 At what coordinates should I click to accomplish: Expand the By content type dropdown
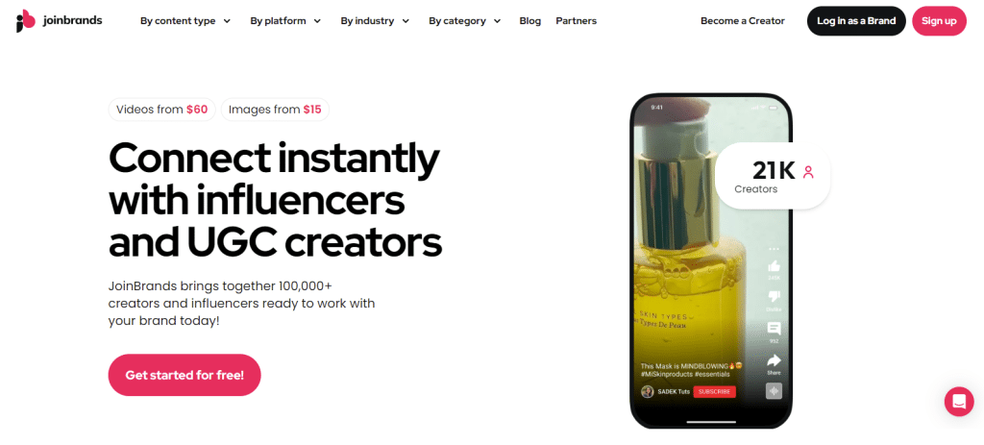[x=185, y=21]
